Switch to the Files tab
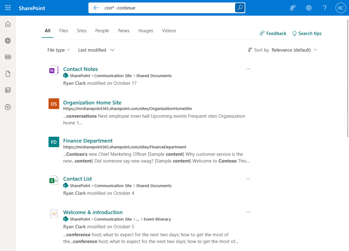Viewport: 349px width, 251px height. (x=64, y=31)
